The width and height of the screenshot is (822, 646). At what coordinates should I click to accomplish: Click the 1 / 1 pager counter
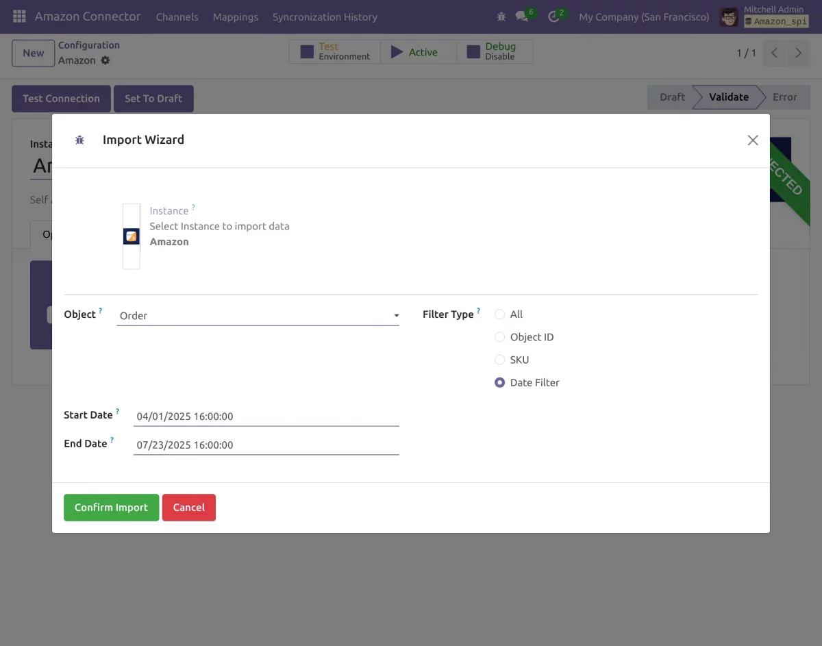click(746, 53)
